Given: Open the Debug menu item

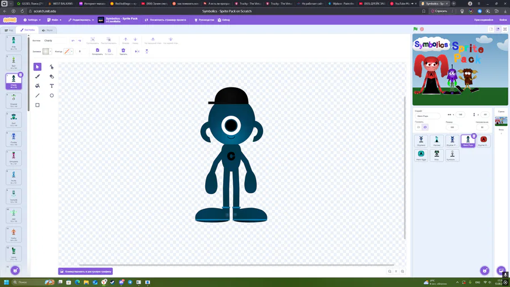Looking at the screenshot, I should point(224,20).
